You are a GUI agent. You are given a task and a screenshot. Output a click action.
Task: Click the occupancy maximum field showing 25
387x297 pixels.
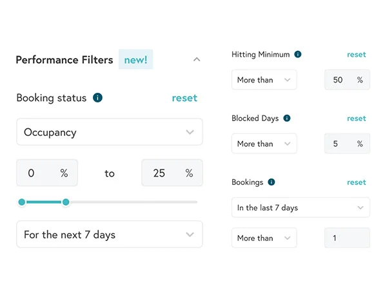click(160, 173)
